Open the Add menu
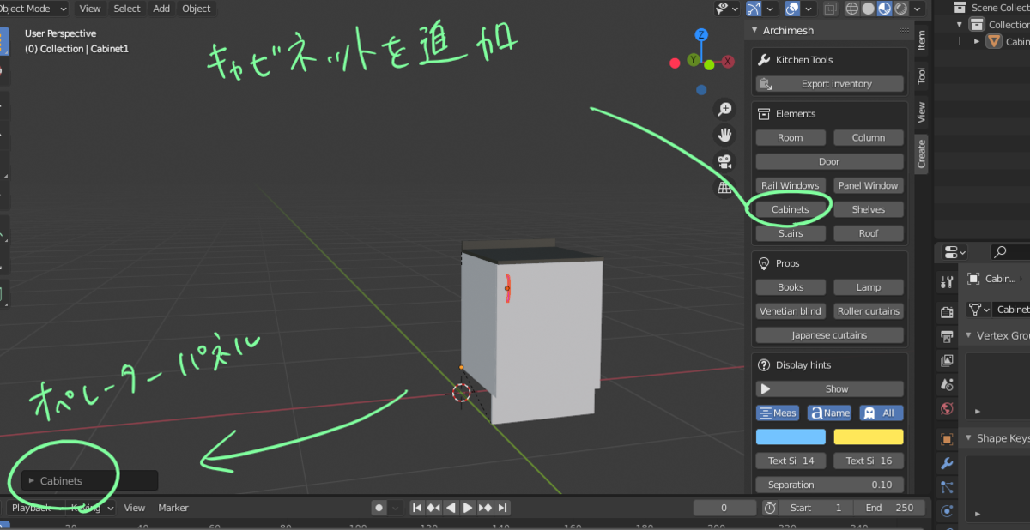 point(161,9)
